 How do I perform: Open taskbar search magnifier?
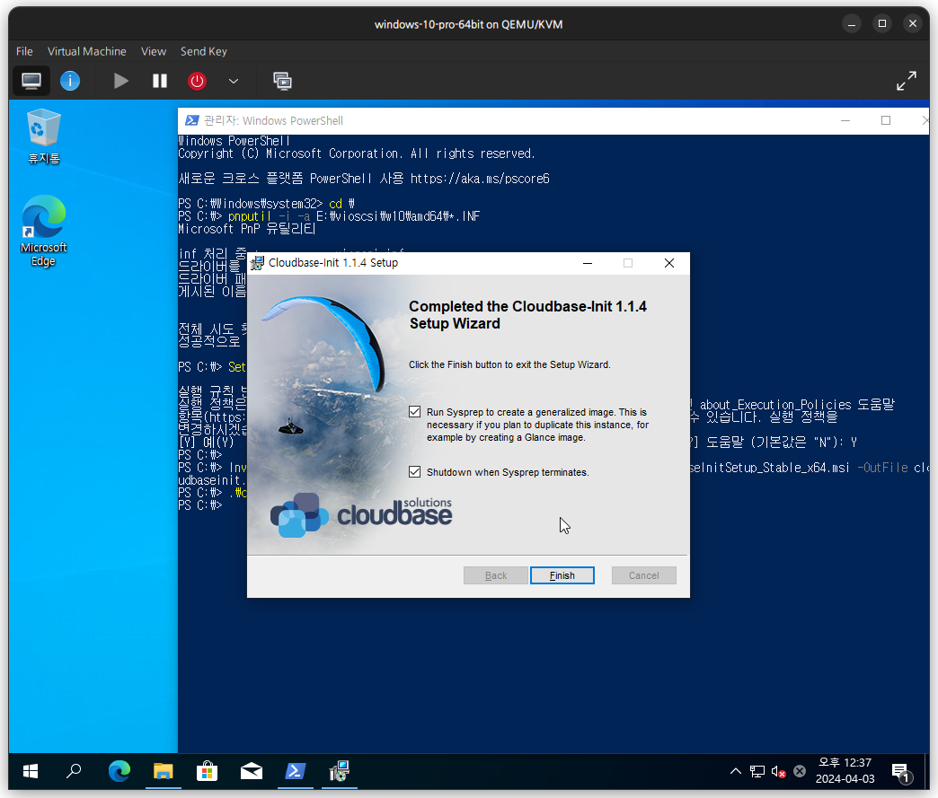[x=74, y=771]
